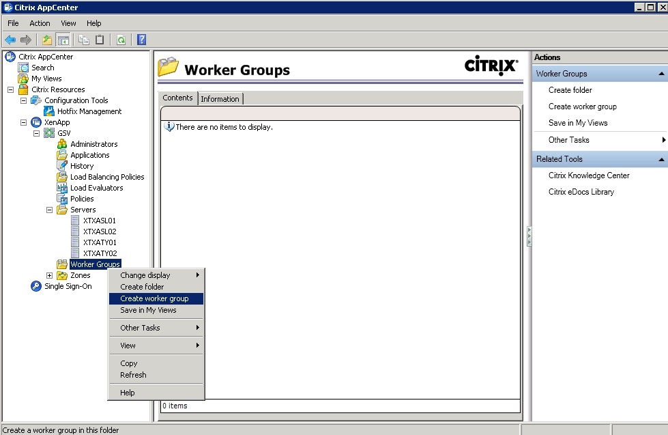
Task: Switch to the Information tab
Action: pos(220,99)
